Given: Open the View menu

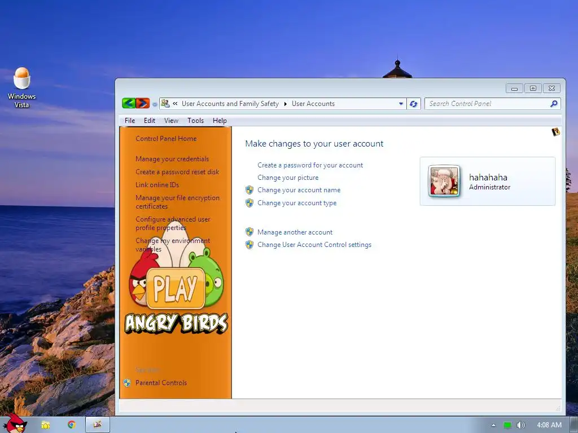Looking at the screenshot, I should (171, 121).
